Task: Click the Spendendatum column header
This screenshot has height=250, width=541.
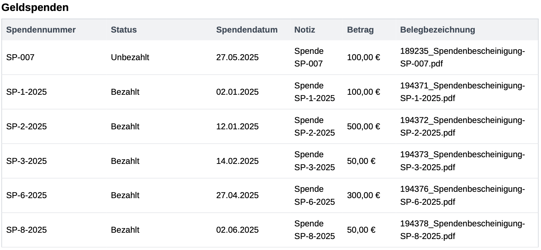Action: 247,30
